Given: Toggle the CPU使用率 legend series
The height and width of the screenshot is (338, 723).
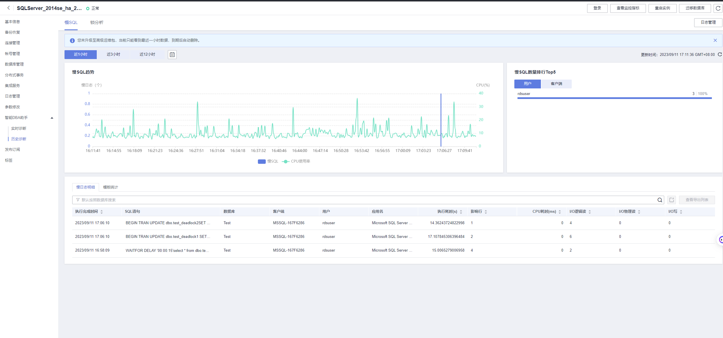Looking at the screenshot, I should click(296, 161).
